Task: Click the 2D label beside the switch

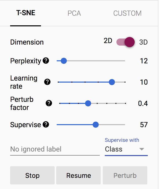Action: coord(108,41)
